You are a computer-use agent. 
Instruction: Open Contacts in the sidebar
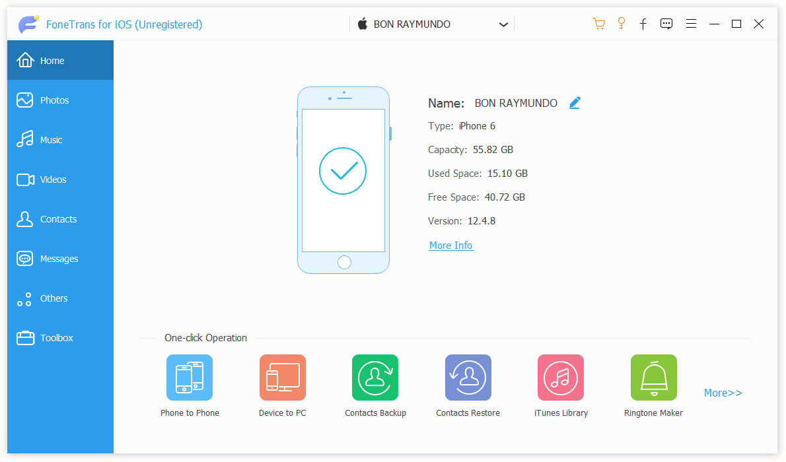[60, 219]
